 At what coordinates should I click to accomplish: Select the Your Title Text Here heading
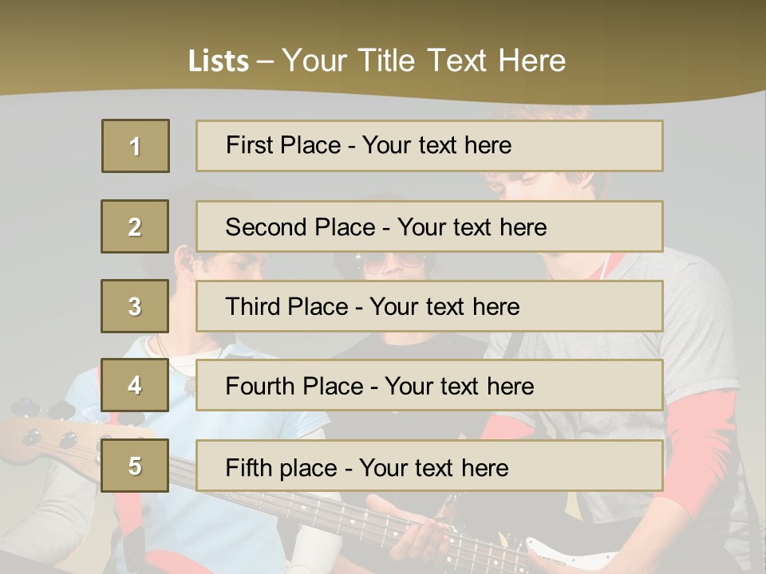click(x=423, y=61)
